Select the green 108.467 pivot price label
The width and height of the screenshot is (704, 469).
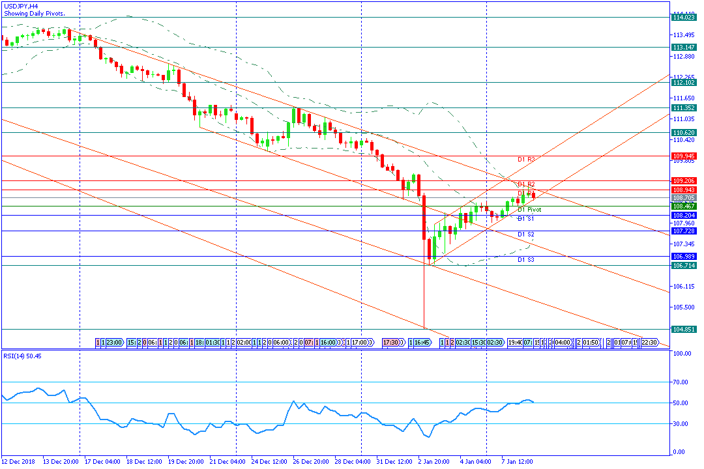tap(684, 206)
